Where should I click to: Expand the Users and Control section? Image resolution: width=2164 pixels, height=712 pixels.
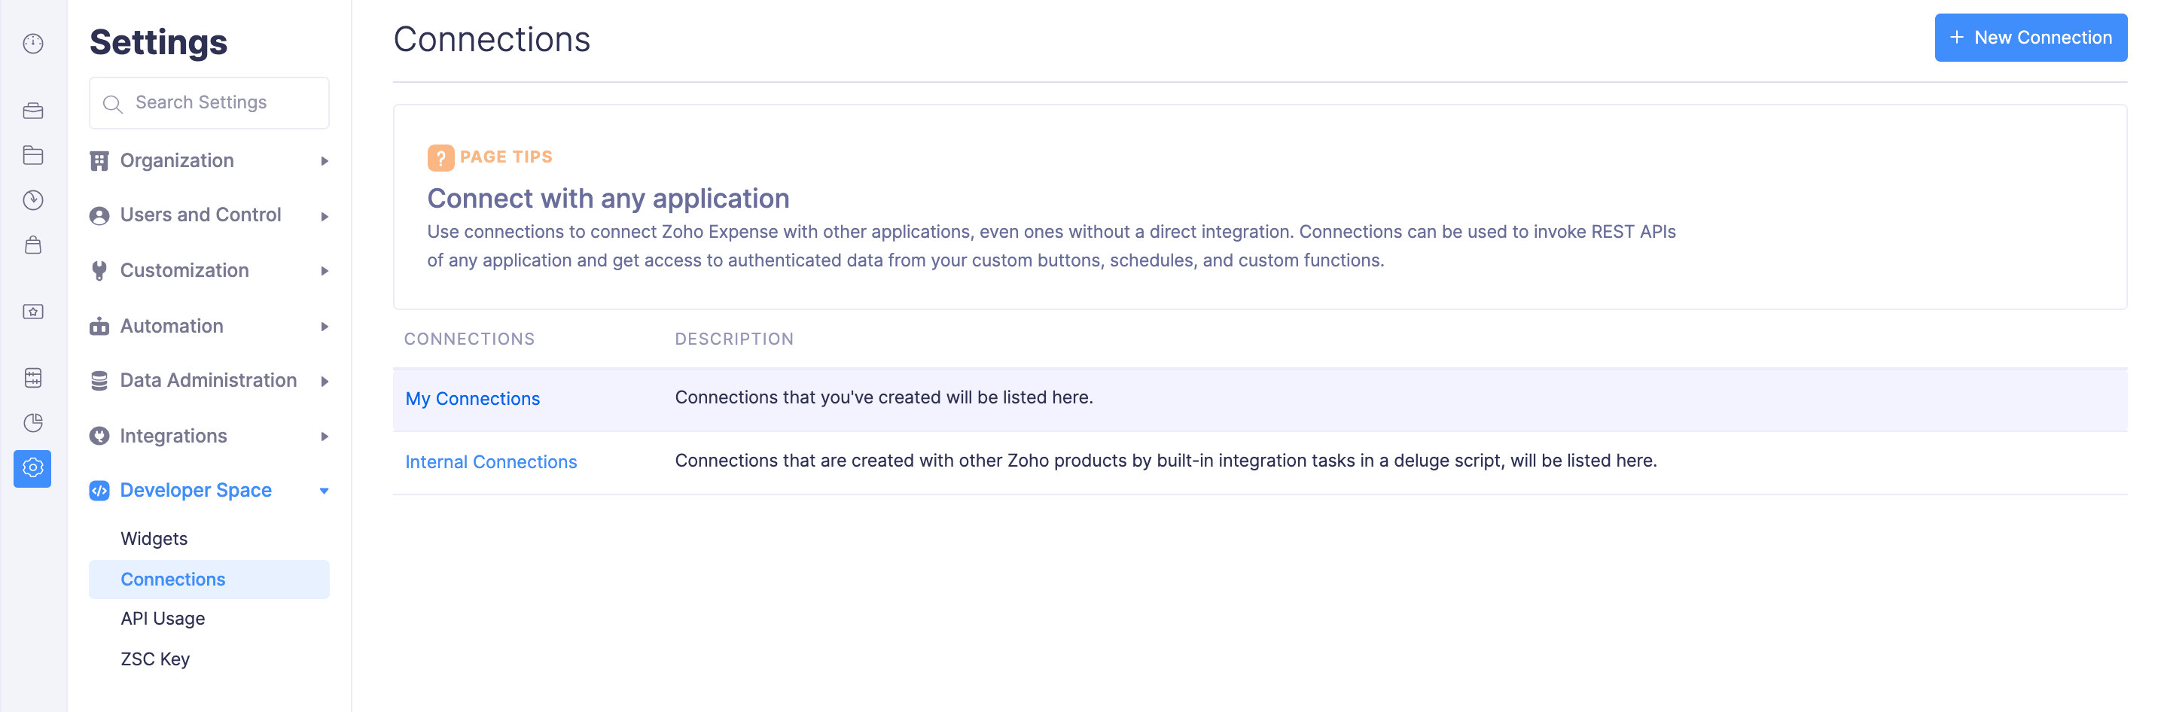[x=209, y=215]
